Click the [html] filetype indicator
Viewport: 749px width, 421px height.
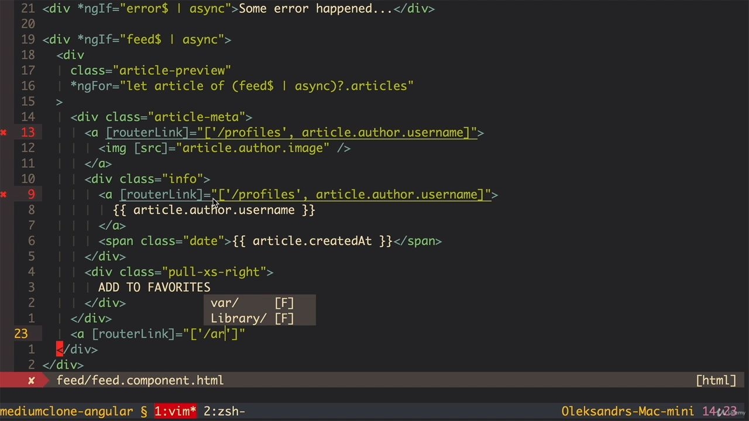[x=716, y=381]
